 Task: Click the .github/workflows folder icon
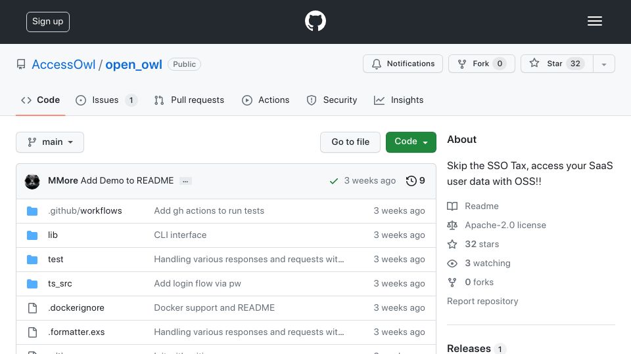[x=32, y=211]
